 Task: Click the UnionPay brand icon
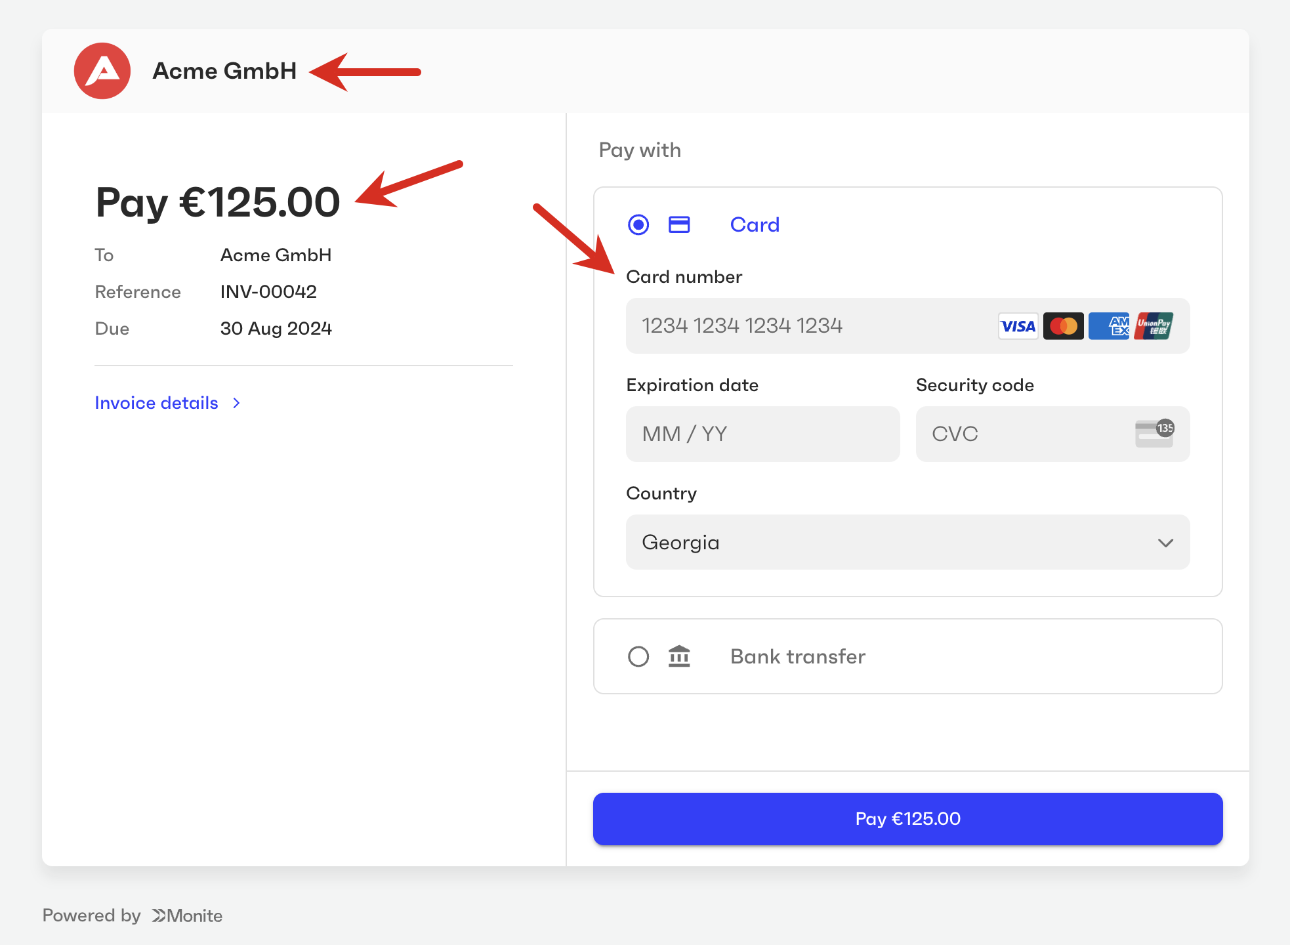(x=1154, y=326)
